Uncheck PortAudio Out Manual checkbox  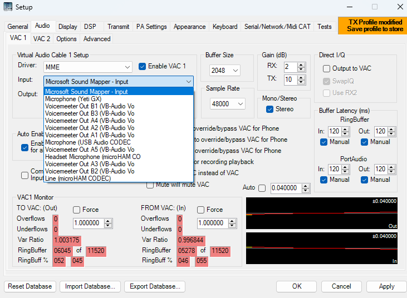364,180
